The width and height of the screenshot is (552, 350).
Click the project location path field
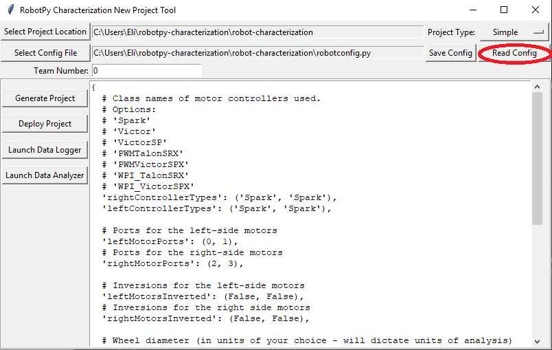[257, 32]
